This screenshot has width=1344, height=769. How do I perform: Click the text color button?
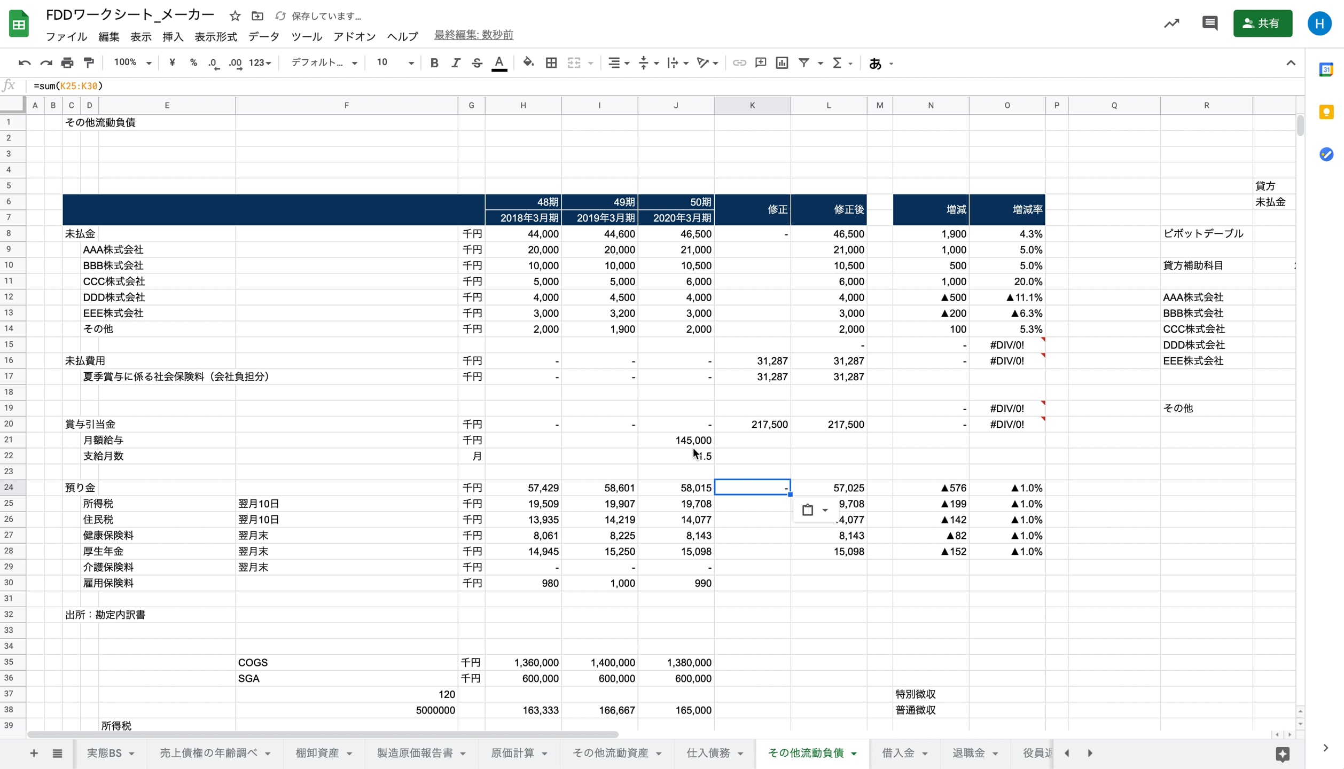[x=499, y=63]
